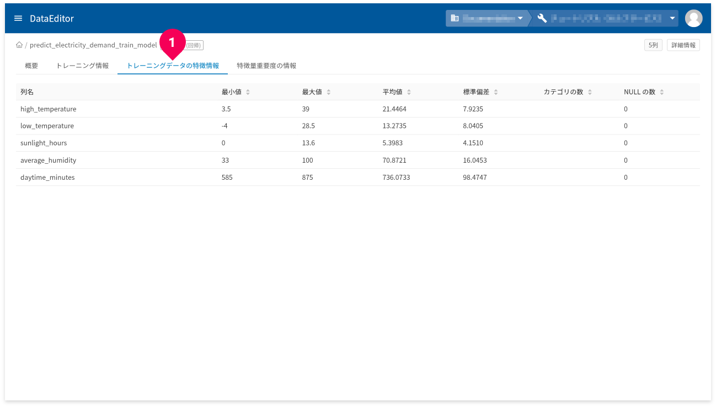Click the 詳細情報 button
The image size is (716, 407).
pyautogui.click(x=683, y=45)
